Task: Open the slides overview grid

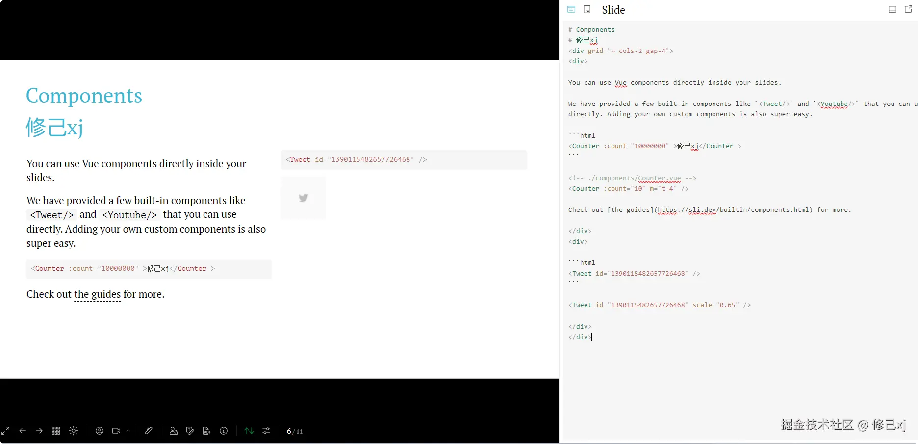Action: (56, 431)
